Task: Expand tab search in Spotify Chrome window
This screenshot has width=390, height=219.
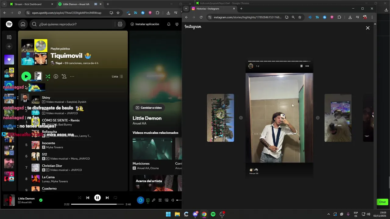Action: click(x=4, y=4)
